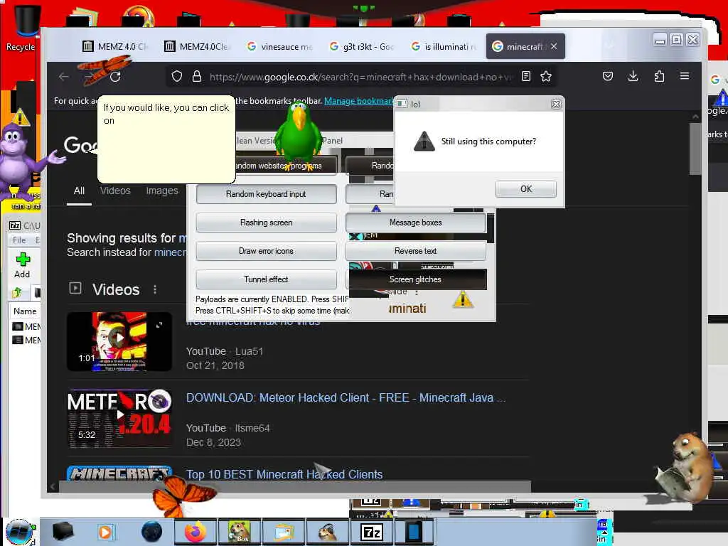Click the Firefox address bar URL field
Image resolution: width=728 pixels, height=546 pixels.
[x=360, y=77]
